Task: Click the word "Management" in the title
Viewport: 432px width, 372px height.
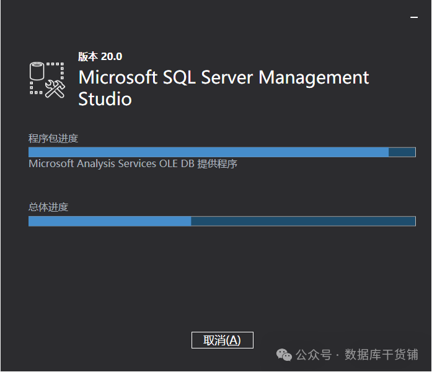Action: [314, 77]
